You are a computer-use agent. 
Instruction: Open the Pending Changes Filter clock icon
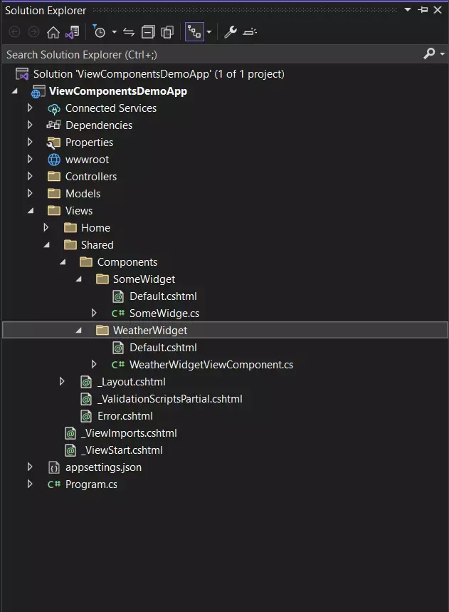tap(99, 31)
